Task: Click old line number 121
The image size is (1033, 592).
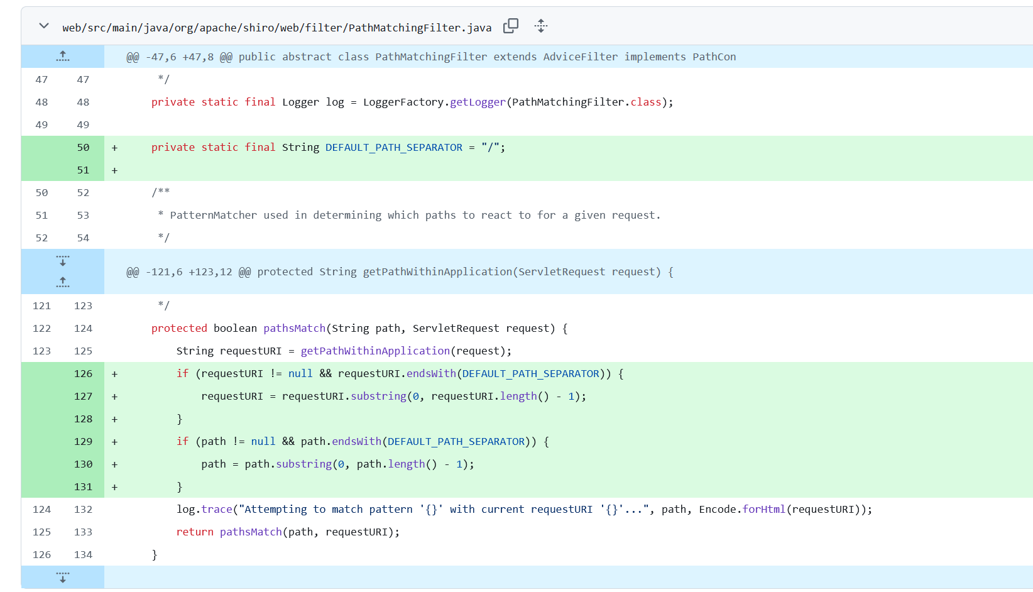Action: 41,305
